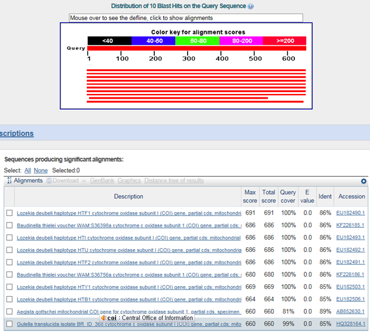Sort by the Query cover column header
This screenshot has width=370, height=333.
coord(288,196)
